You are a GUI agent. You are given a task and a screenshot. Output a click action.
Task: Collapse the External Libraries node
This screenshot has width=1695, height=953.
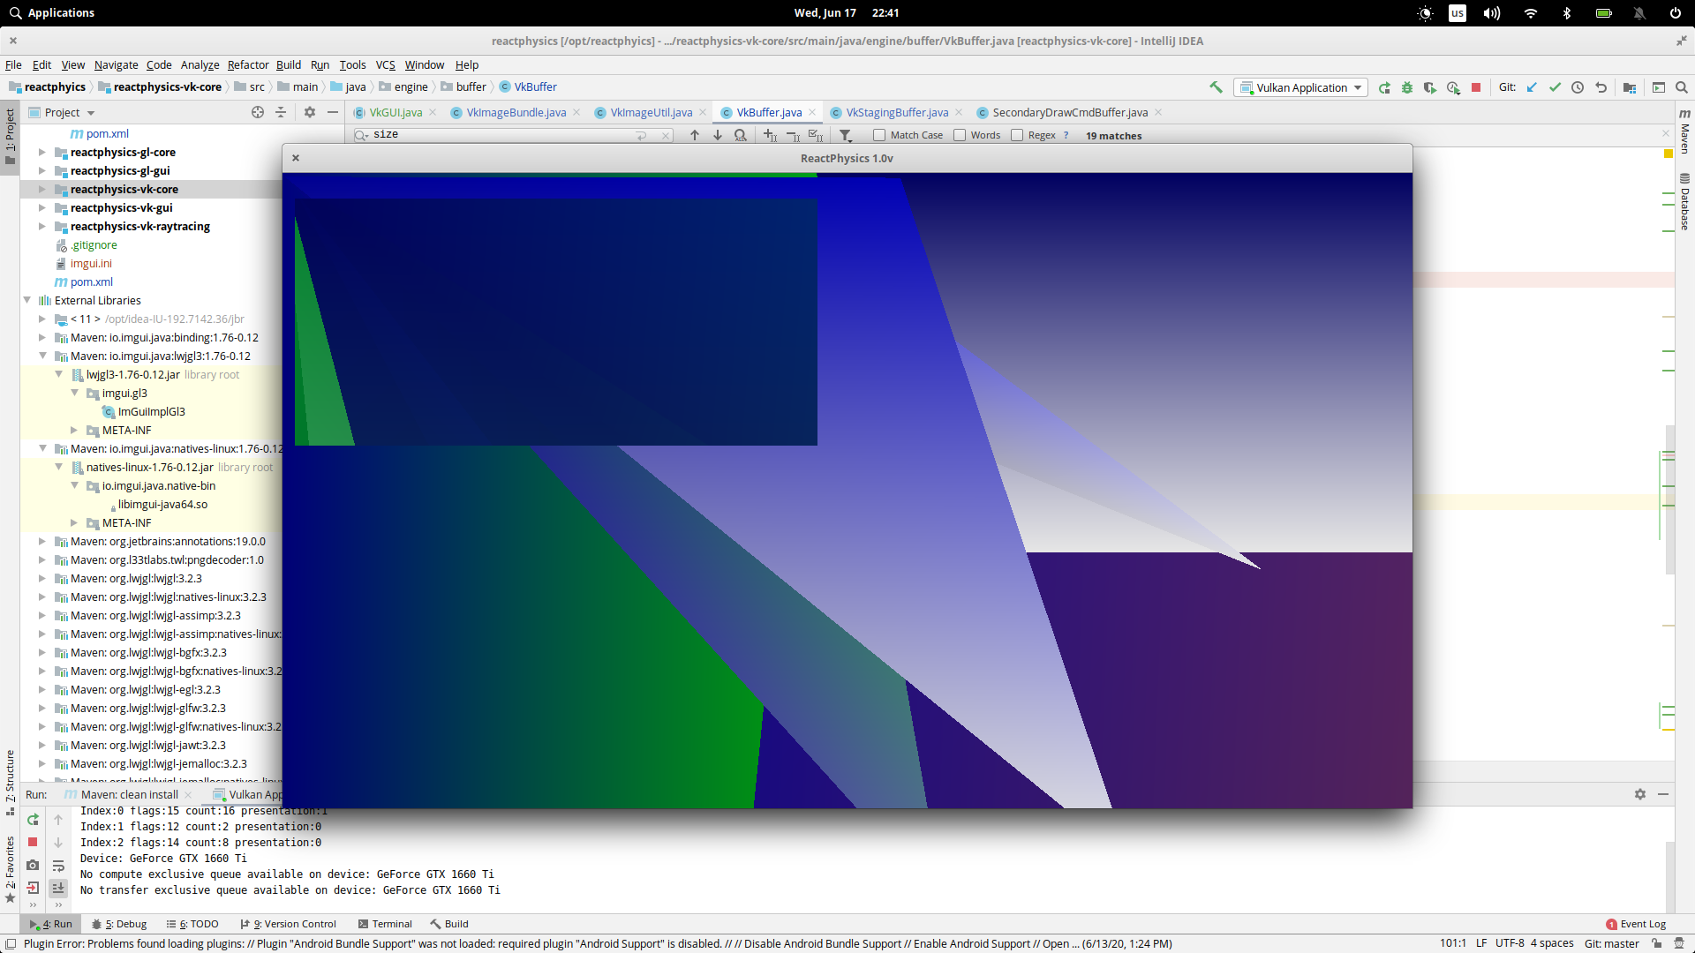[27, 300]
